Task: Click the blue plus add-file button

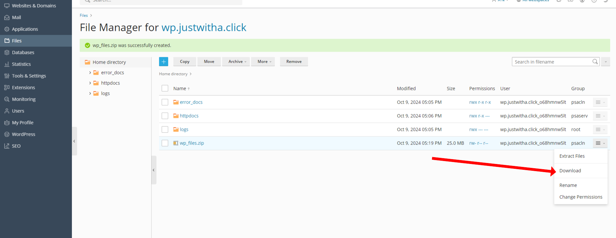Action: [164, 62]
